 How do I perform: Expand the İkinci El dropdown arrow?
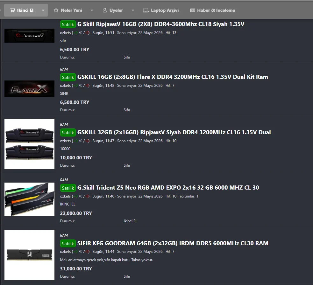pyautogui.click(x=43, y=10)
